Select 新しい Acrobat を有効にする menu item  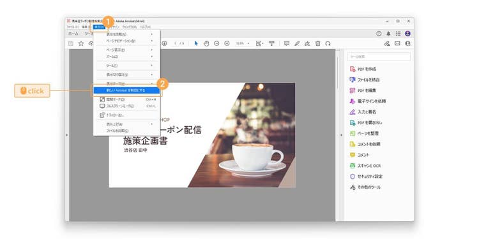pyautogui.click(x=127, y=91)
